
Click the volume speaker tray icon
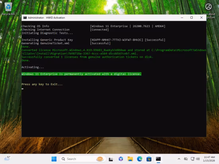click(198, 159)
